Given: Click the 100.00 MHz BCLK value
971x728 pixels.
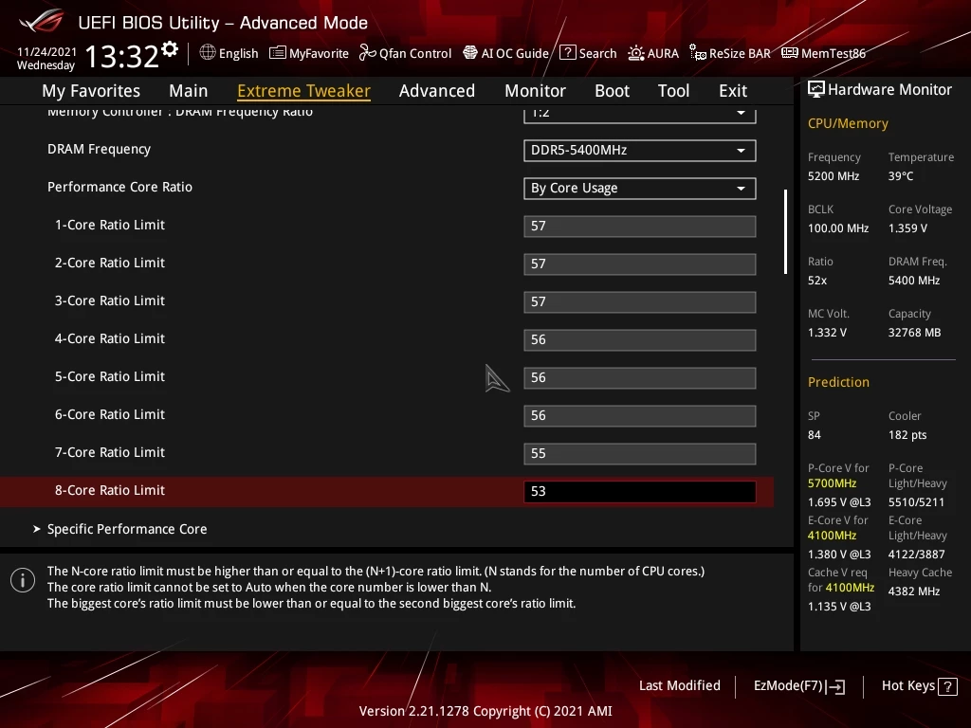Looking at the screenshot, I should [838, 228].
